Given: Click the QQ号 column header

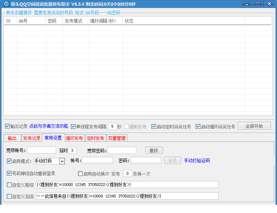Looking at the screenshot, I should point(31,21).
